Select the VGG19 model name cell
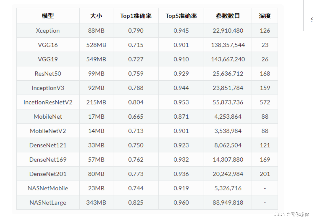Screen dimensions: 313x219 click(x=48, y=59)
